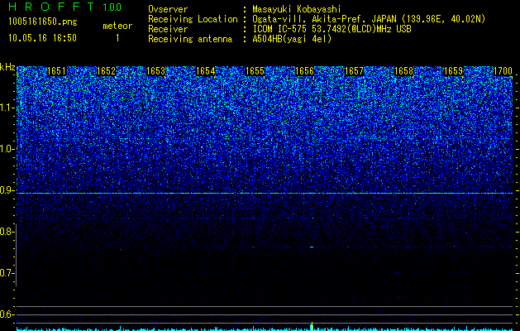520x331 pixels.
Task: Click receiver ICOM IC-575 frequency text
Action: coord(332,29)
